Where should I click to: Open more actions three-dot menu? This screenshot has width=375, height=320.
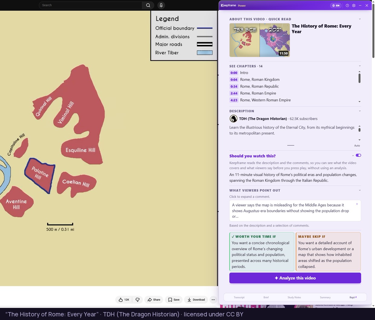tap(213, 300)
